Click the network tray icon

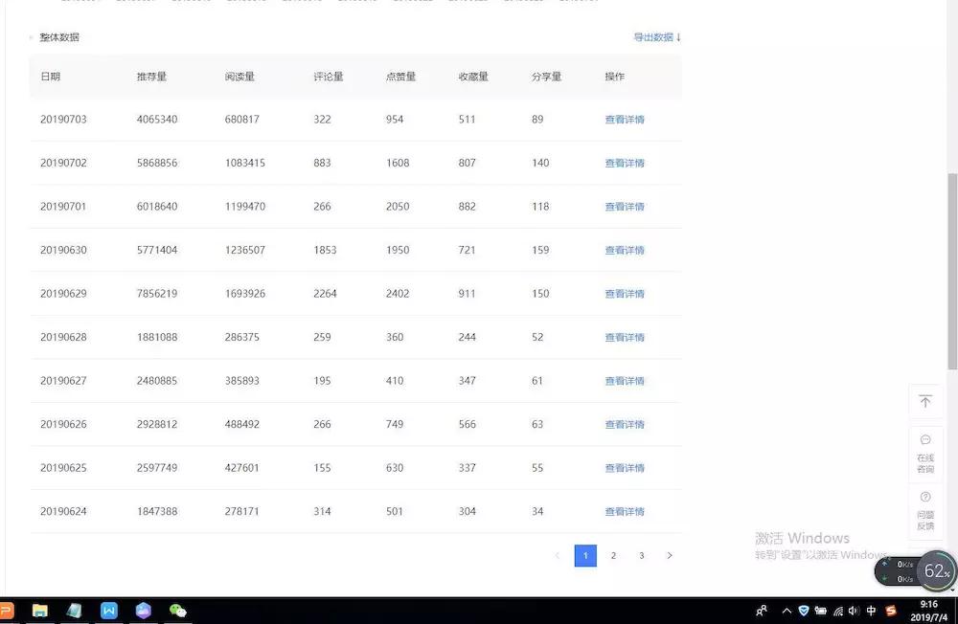pos(837,611)
